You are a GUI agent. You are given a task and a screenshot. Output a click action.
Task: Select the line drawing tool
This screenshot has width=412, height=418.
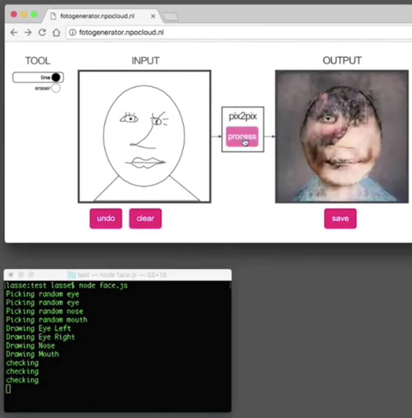(38, 77)
